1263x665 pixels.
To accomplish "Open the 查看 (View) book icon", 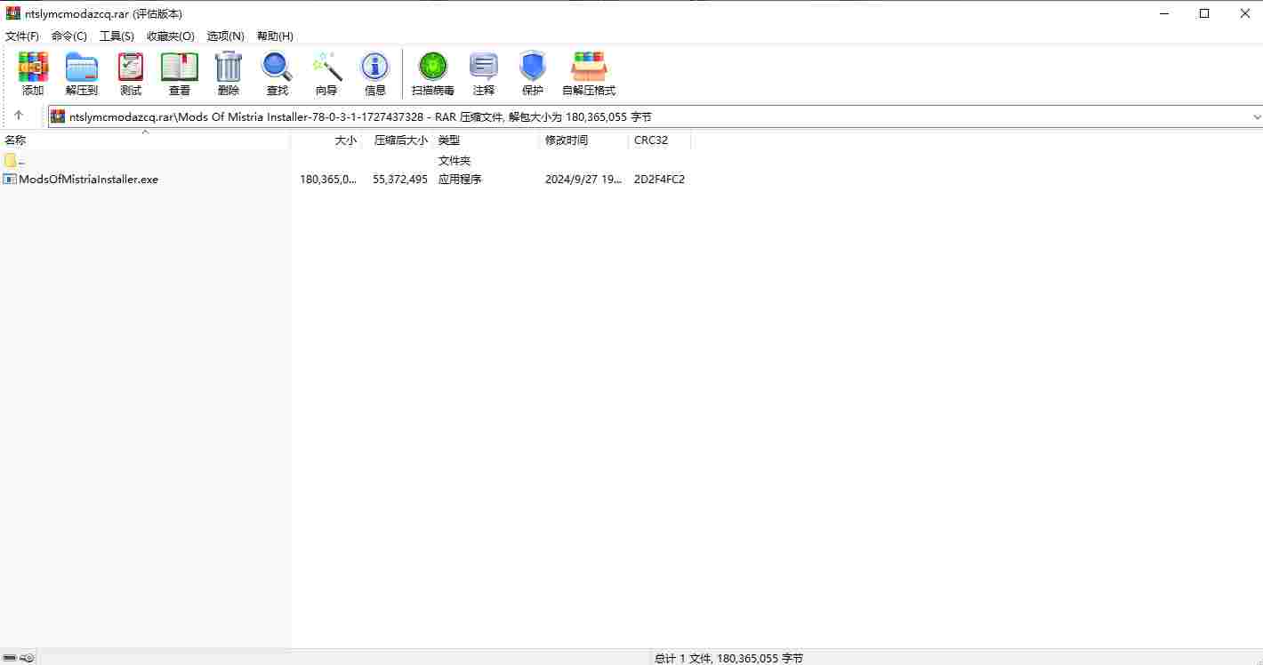I will pos(180,68).
